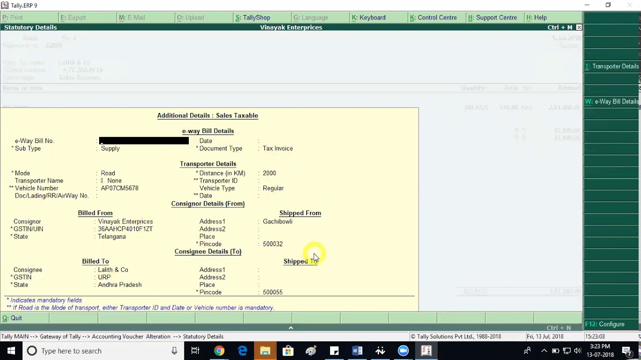Open Microsoft Store from the taskbar
This screenshot has width=641, height=360.
(x=288, y=351)
